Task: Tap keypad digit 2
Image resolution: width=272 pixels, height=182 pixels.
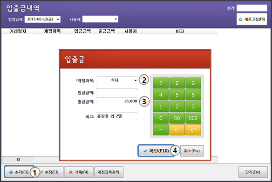Action: coord(177,106)
